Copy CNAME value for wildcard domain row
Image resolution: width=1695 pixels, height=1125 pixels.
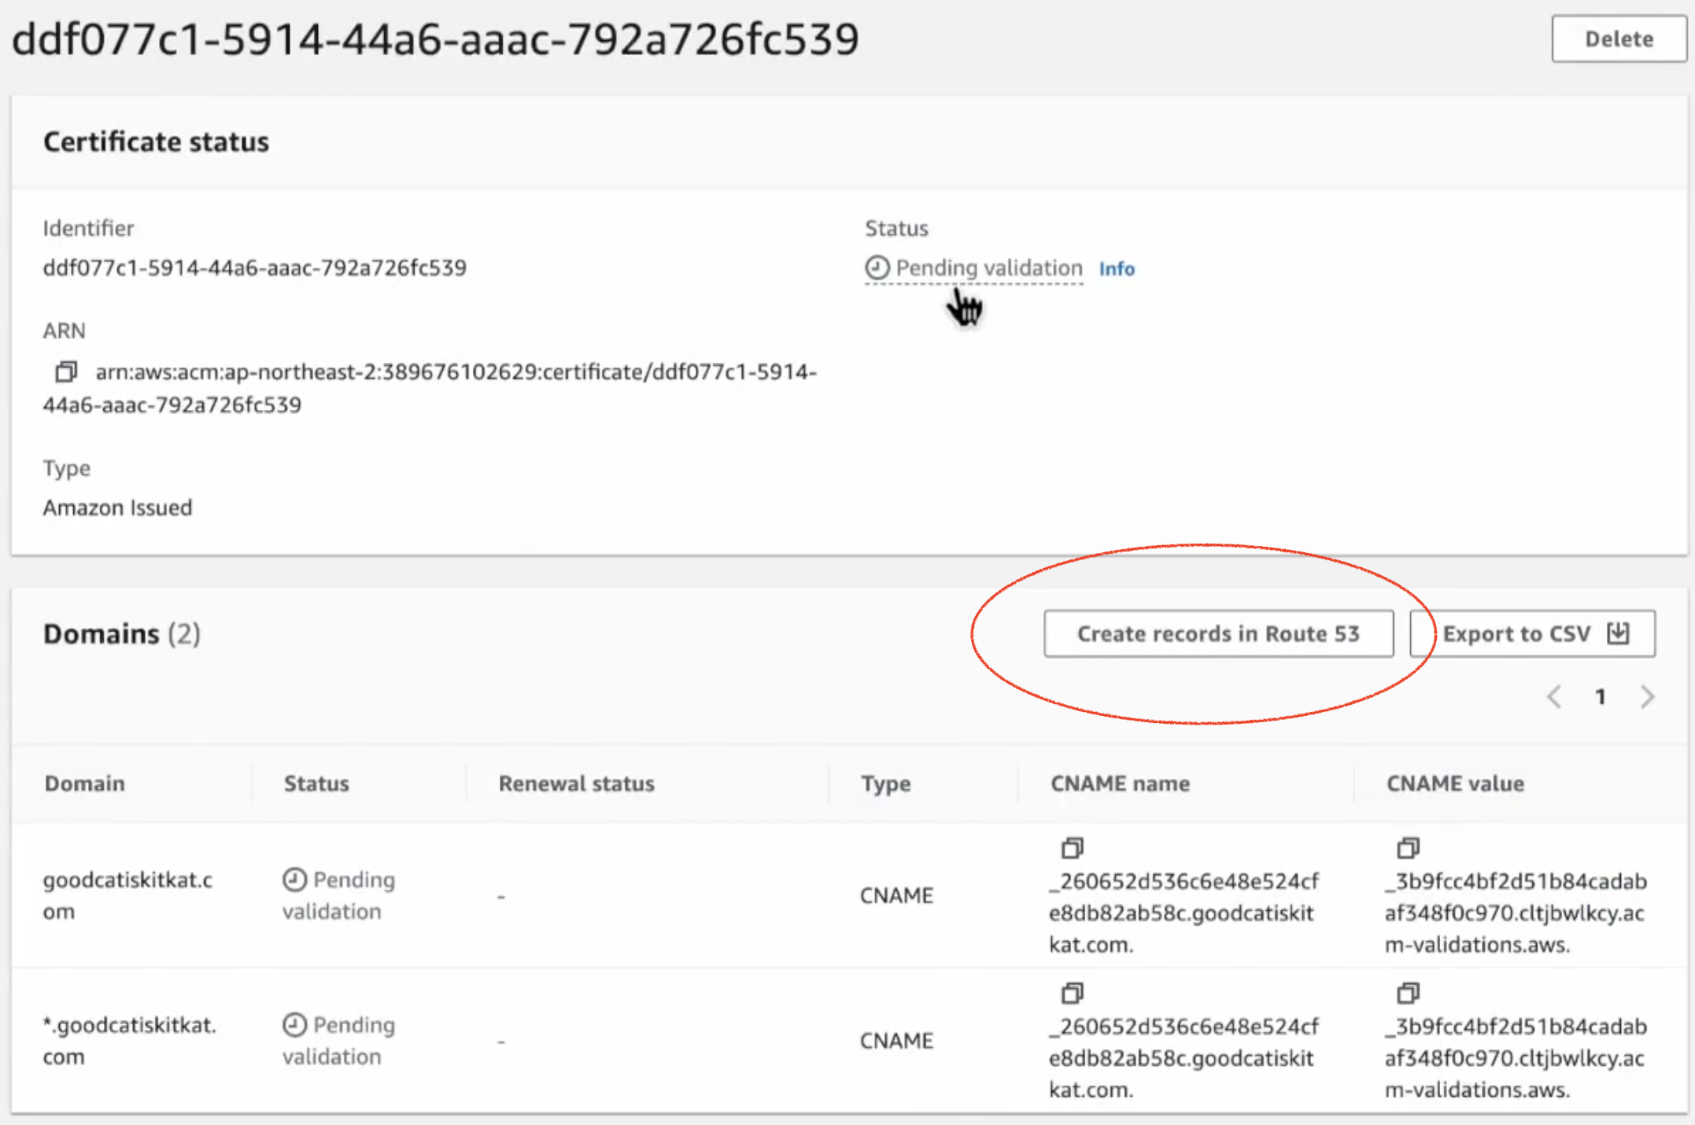1407,994
